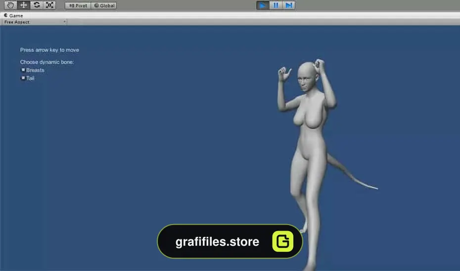
Task: Select the Scale tool
Action: (x=49, y=5)
